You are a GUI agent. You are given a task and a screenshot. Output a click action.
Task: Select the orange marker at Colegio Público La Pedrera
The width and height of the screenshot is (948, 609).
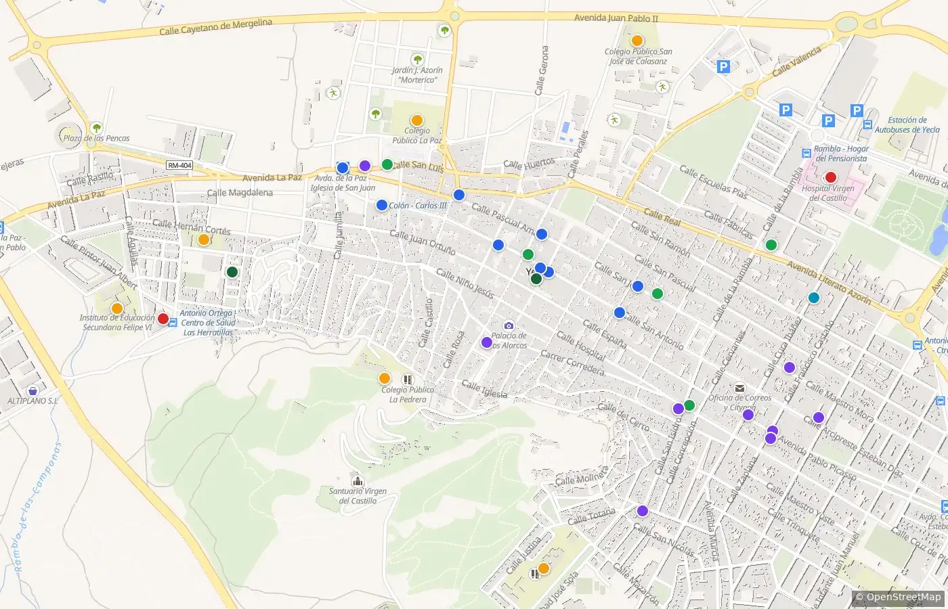tap(385, 378)
